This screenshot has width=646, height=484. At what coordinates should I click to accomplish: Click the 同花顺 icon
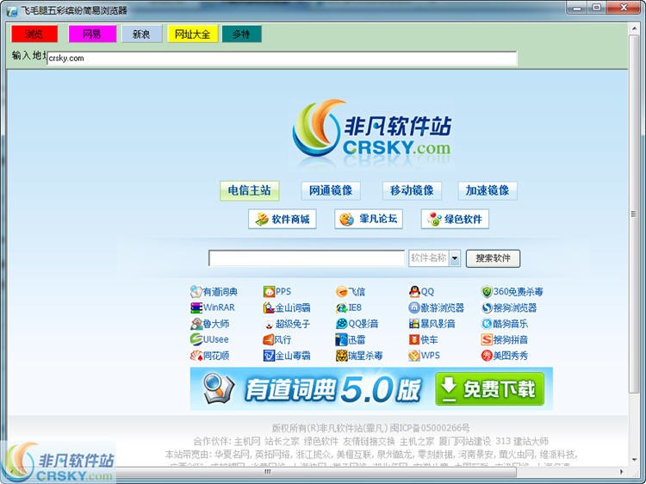[x=196, y=355]
